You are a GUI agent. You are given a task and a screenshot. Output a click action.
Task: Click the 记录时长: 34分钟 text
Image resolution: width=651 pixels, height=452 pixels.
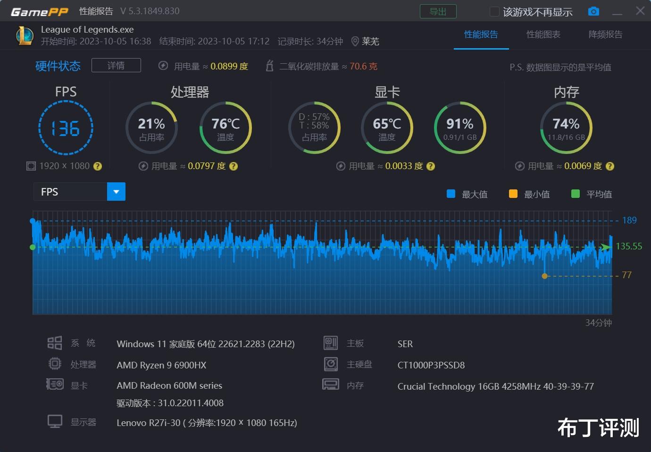click(x=310, y=42)
